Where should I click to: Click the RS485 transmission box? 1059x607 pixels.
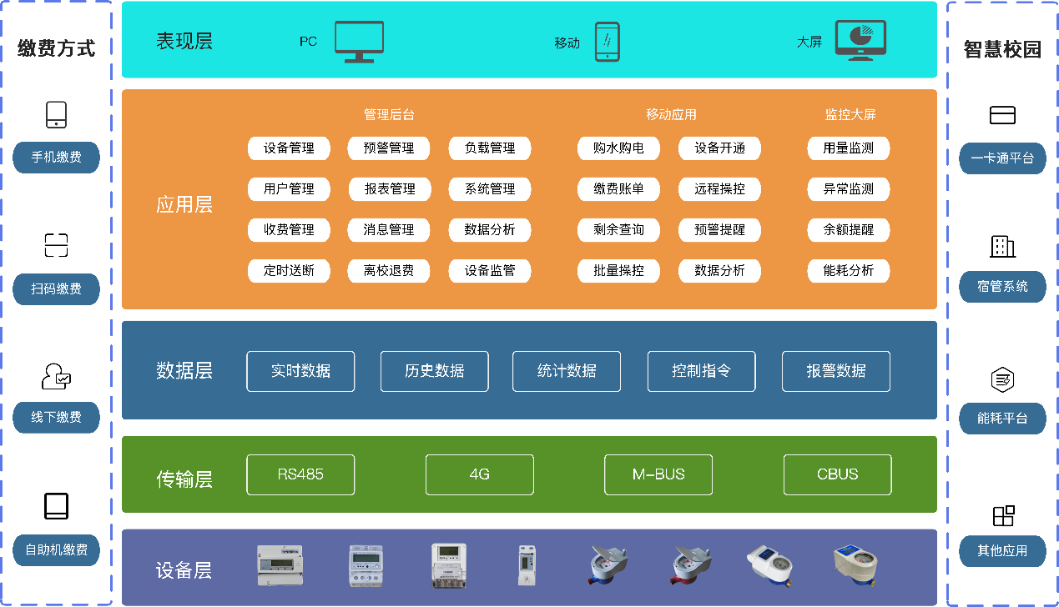[300, 474]
